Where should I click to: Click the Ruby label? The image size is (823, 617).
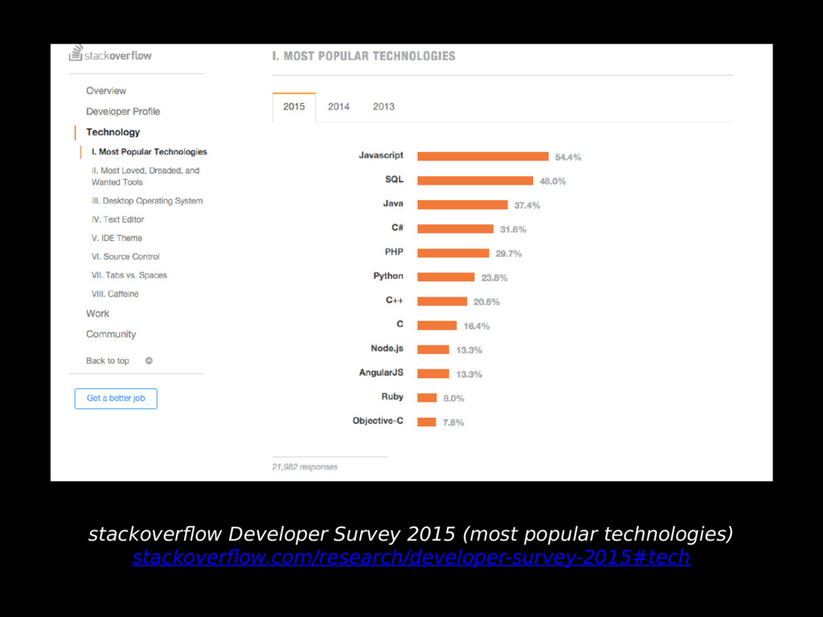click(x=392, y=397)
